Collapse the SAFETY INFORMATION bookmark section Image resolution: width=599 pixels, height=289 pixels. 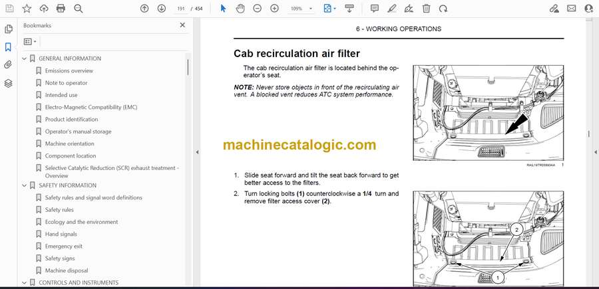[x=25, y=185]
